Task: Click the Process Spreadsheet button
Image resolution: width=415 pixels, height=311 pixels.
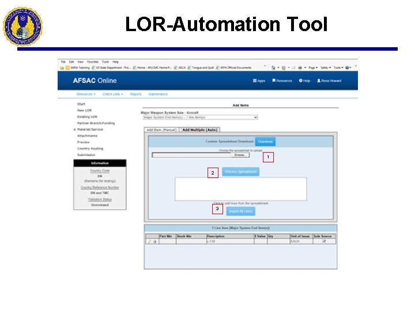Action: tap(240, 172)
